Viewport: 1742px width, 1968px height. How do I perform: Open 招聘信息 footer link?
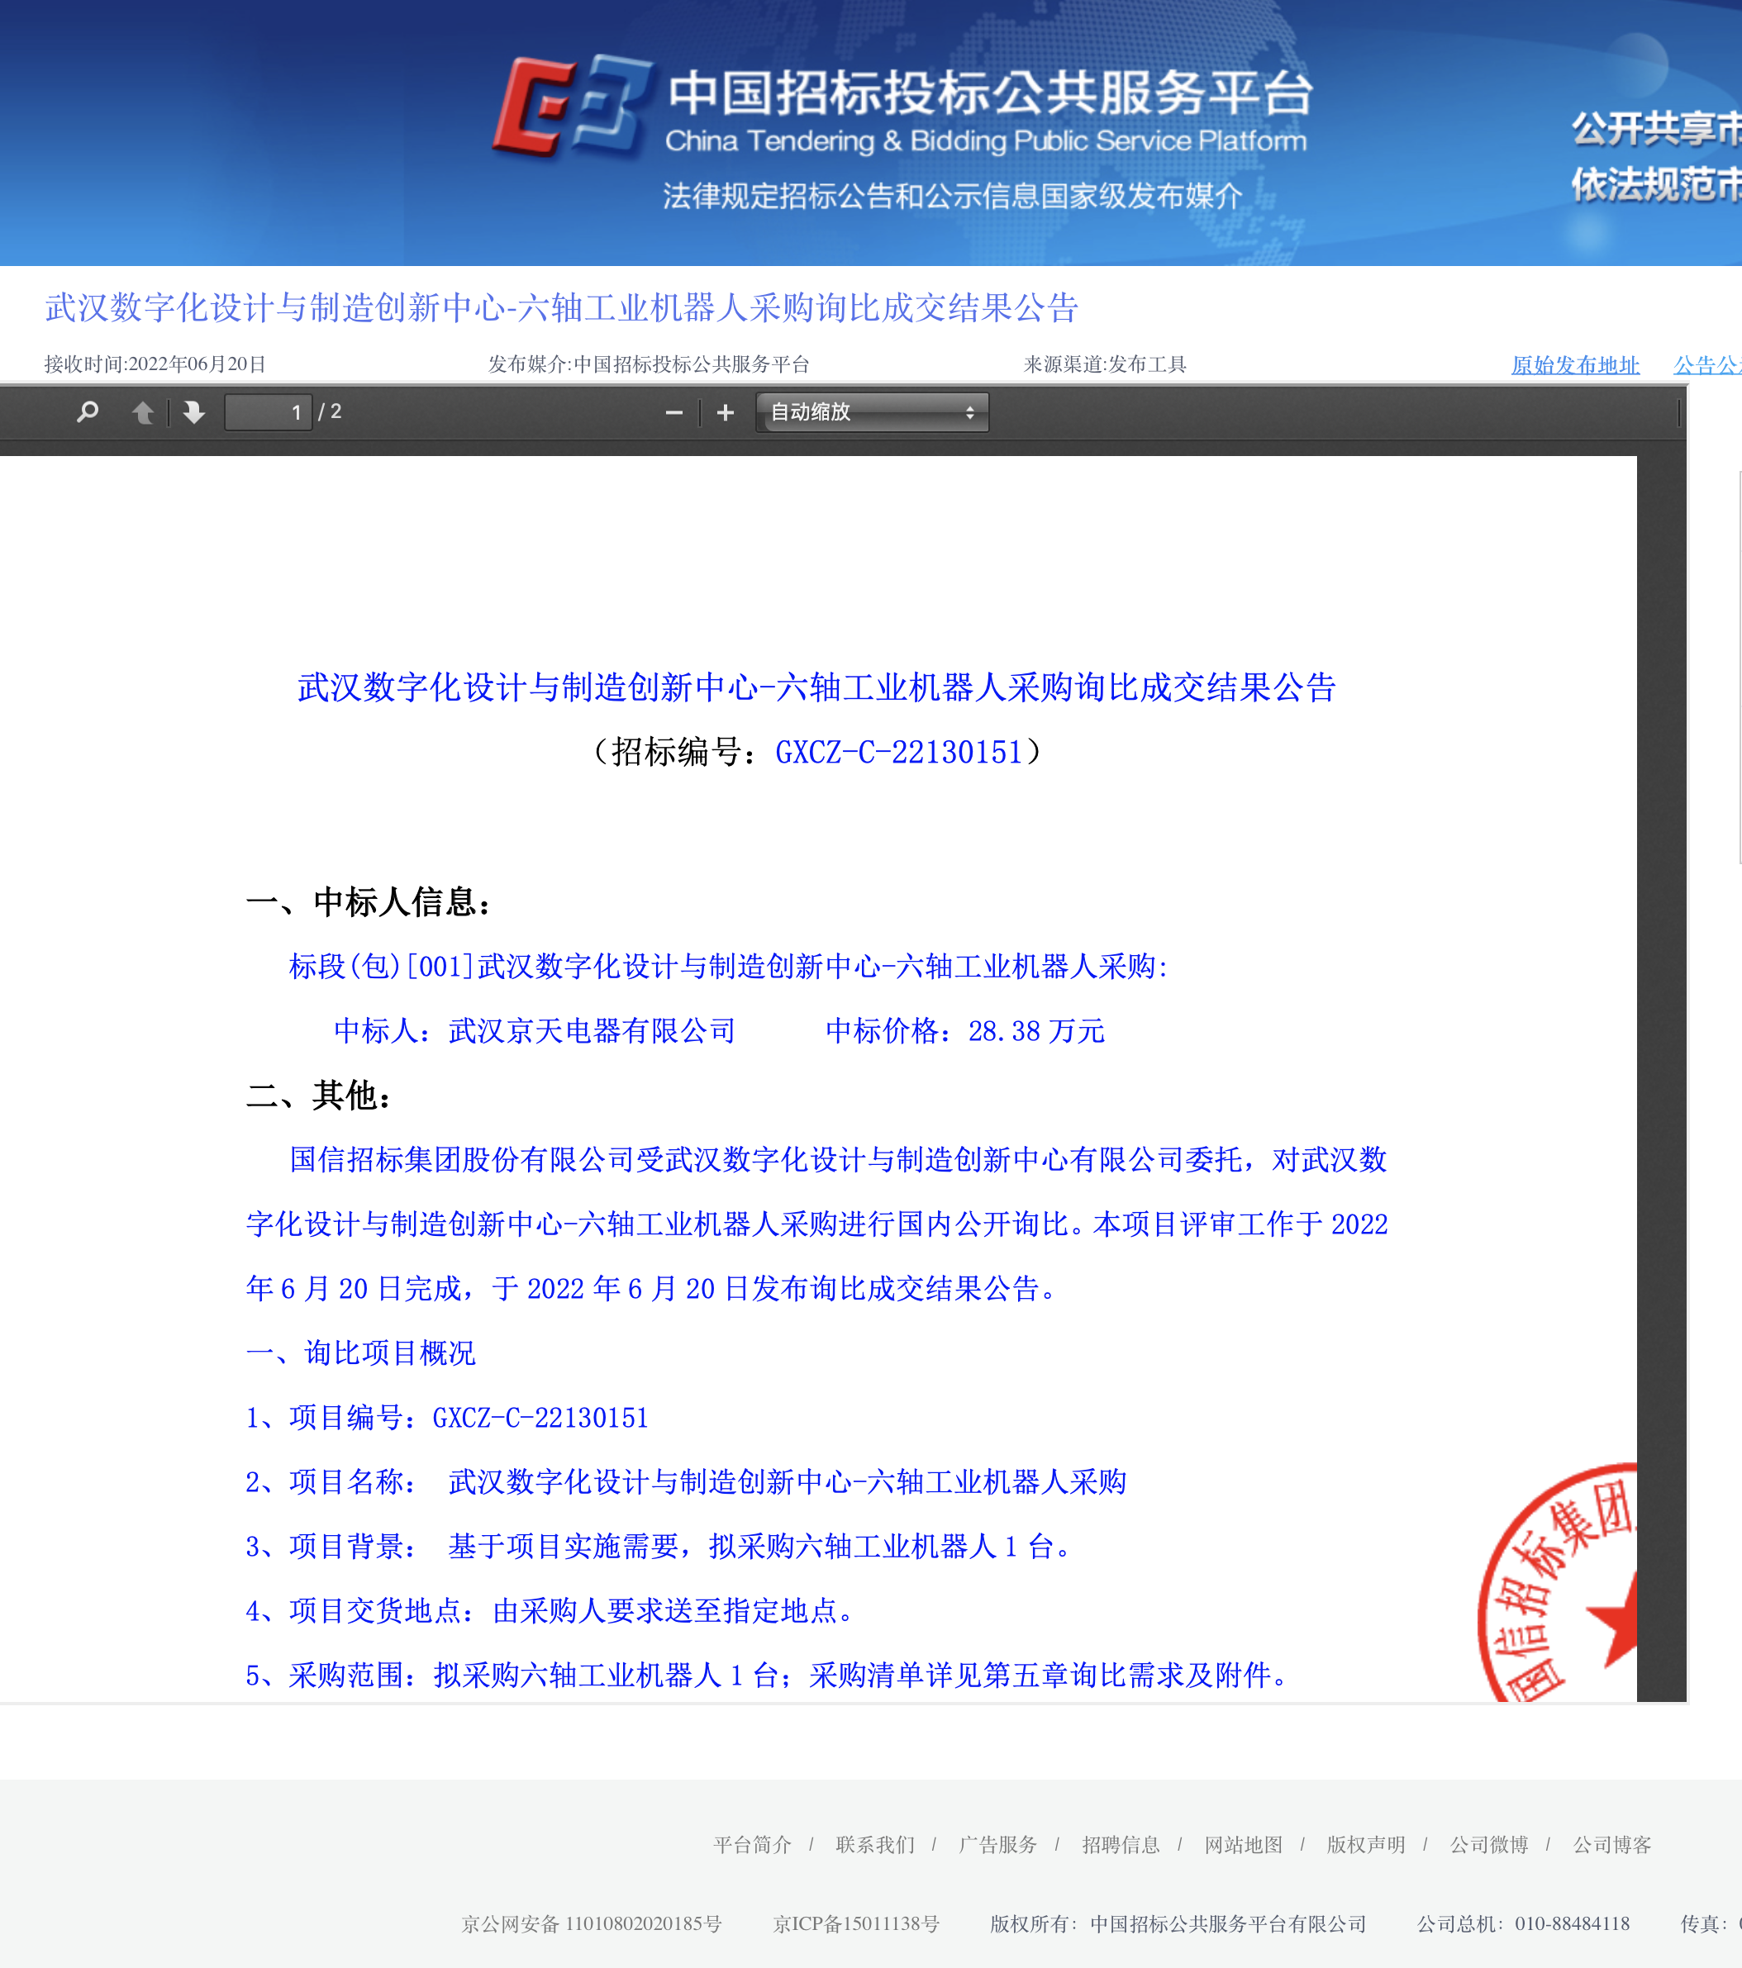pos(1121,1844)
